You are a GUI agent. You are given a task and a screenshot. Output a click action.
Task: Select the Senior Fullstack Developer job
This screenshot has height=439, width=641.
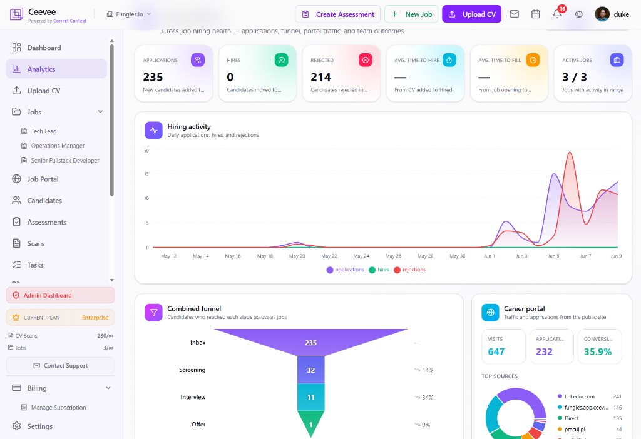point(65,160)
